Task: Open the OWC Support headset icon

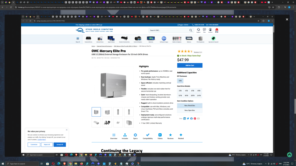Action: click(198, 30)
